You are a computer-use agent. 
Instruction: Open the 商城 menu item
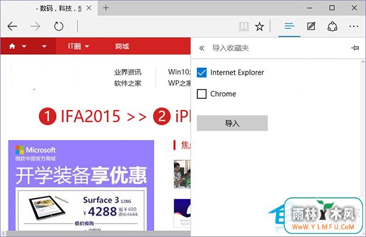click(122, 46)
